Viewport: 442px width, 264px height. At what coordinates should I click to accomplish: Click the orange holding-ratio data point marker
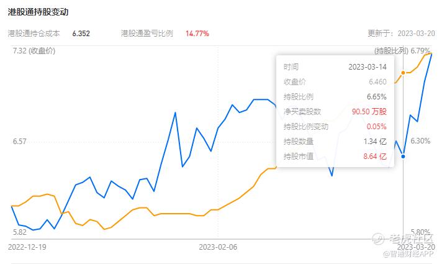tap(403, 73)
